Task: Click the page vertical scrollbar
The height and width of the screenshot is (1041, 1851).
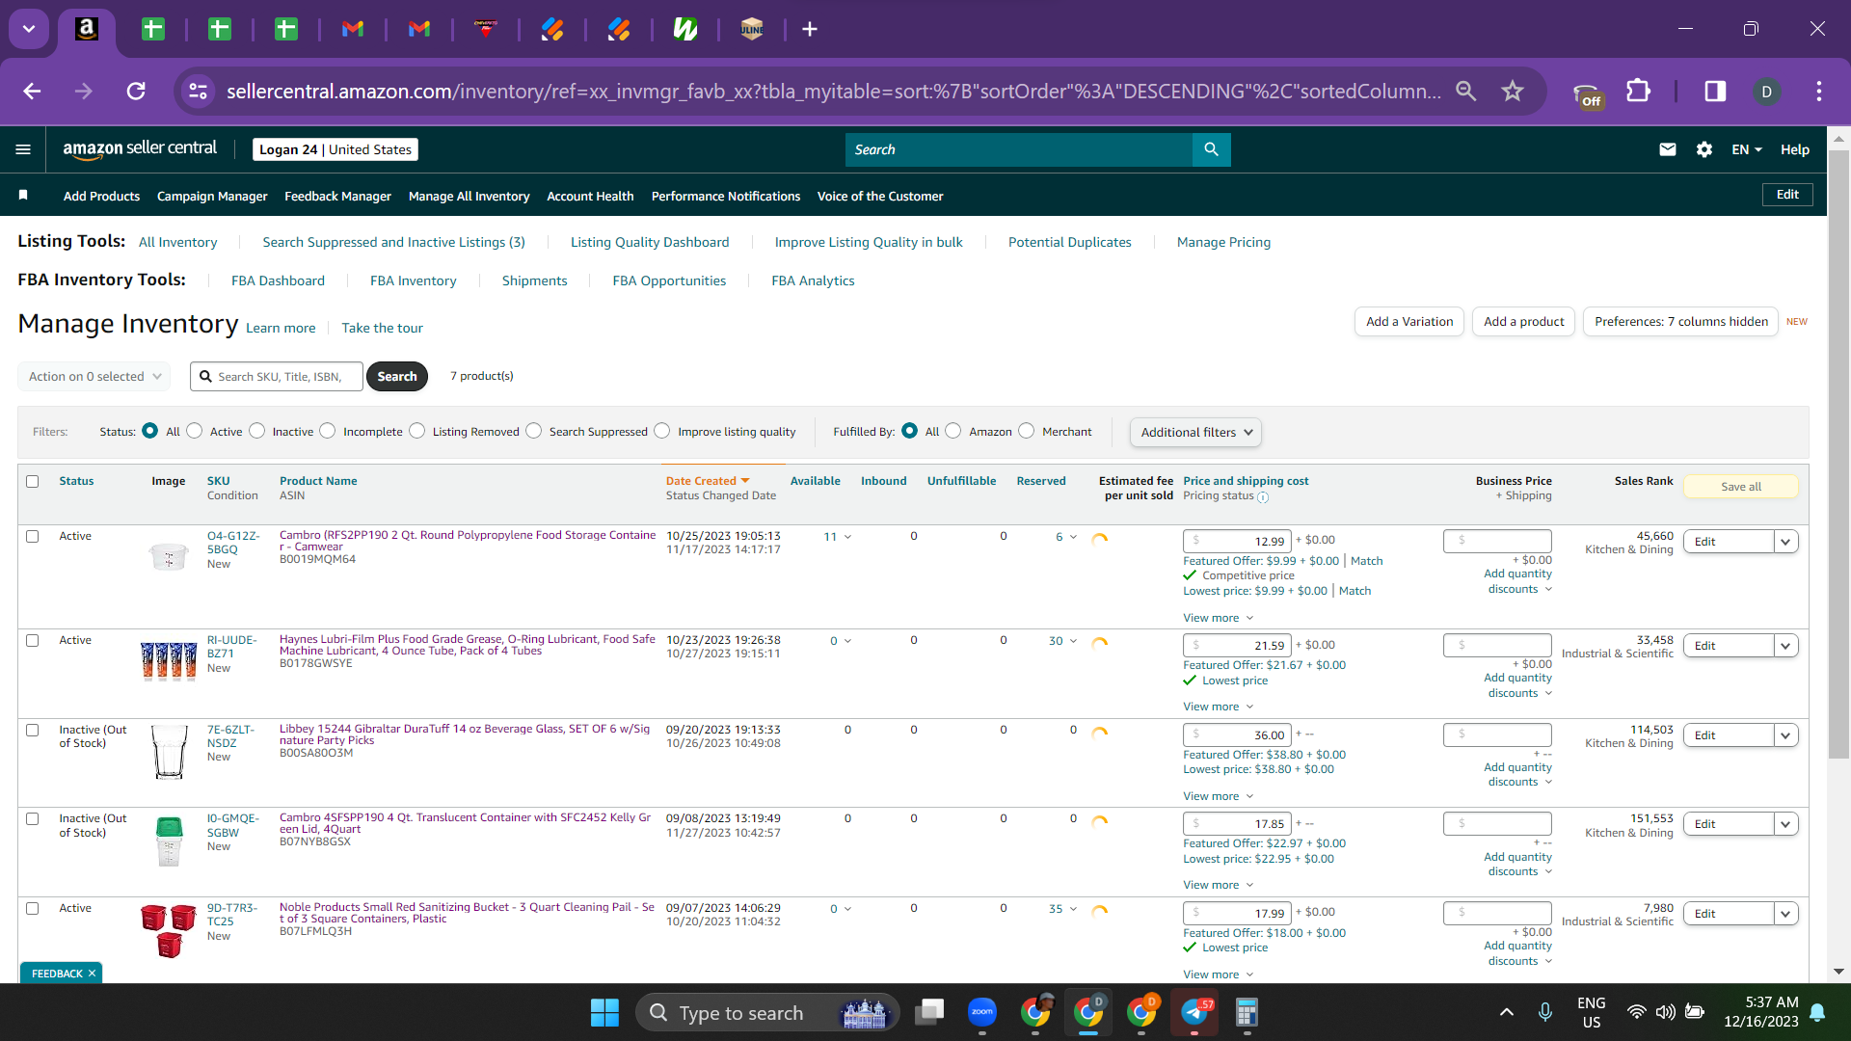Action: coord(1838,453)
